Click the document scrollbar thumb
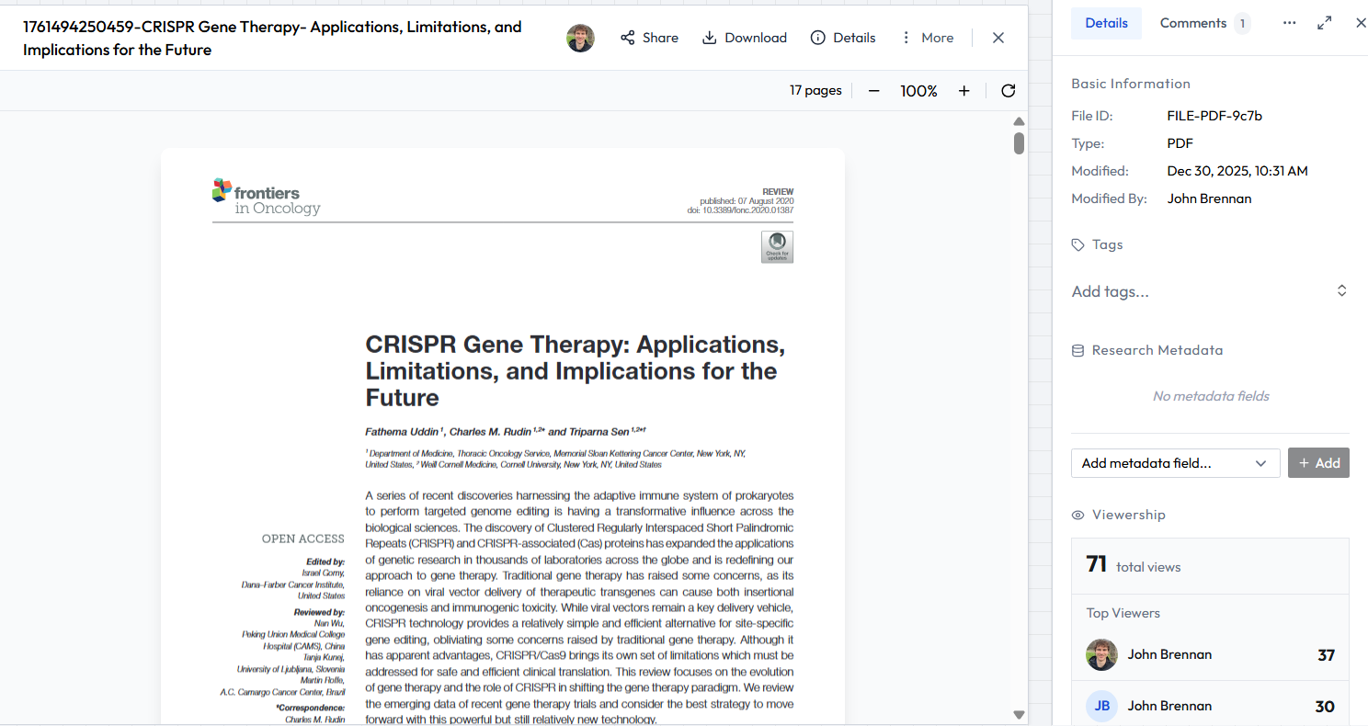The height and width of the screenshot is (726, 1368). click(x=1019, y=143)
